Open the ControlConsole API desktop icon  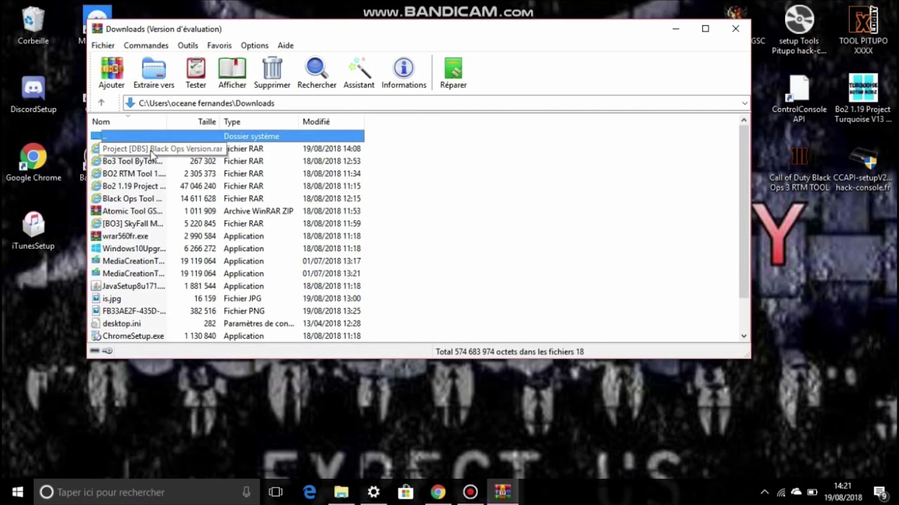click(799, 99)
